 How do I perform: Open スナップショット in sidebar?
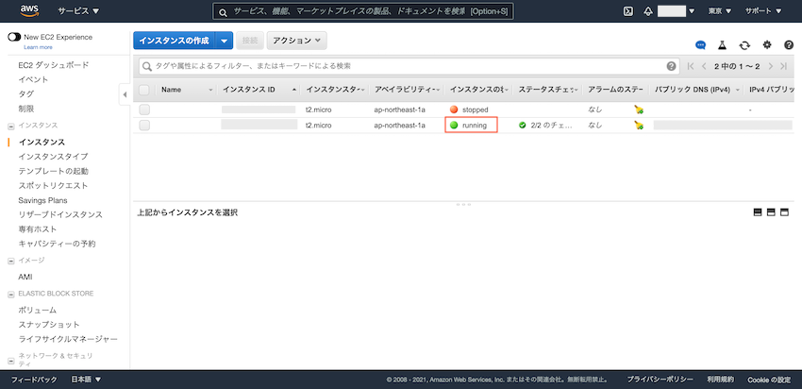(x=49, y=325)
